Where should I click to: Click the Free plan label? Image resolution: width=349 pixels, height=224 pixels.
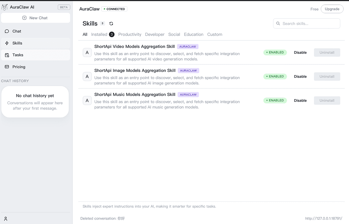(x=314, y=9)
